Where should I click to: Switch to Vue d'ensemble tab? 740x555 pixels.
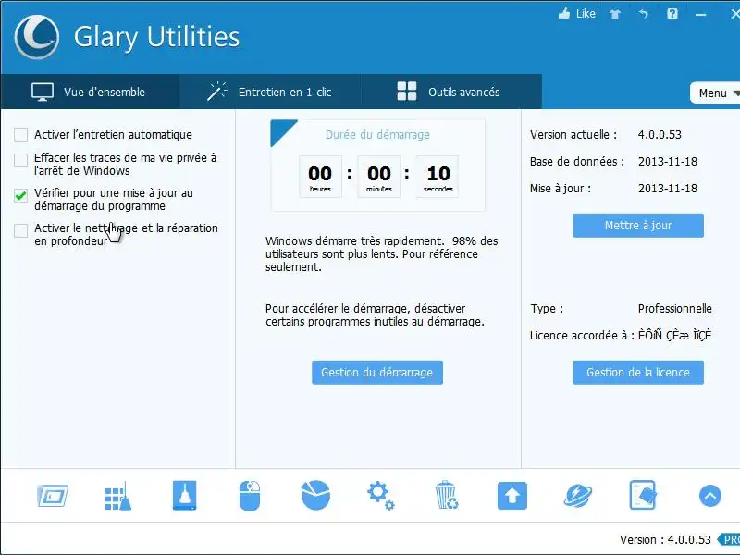point(90,92)
